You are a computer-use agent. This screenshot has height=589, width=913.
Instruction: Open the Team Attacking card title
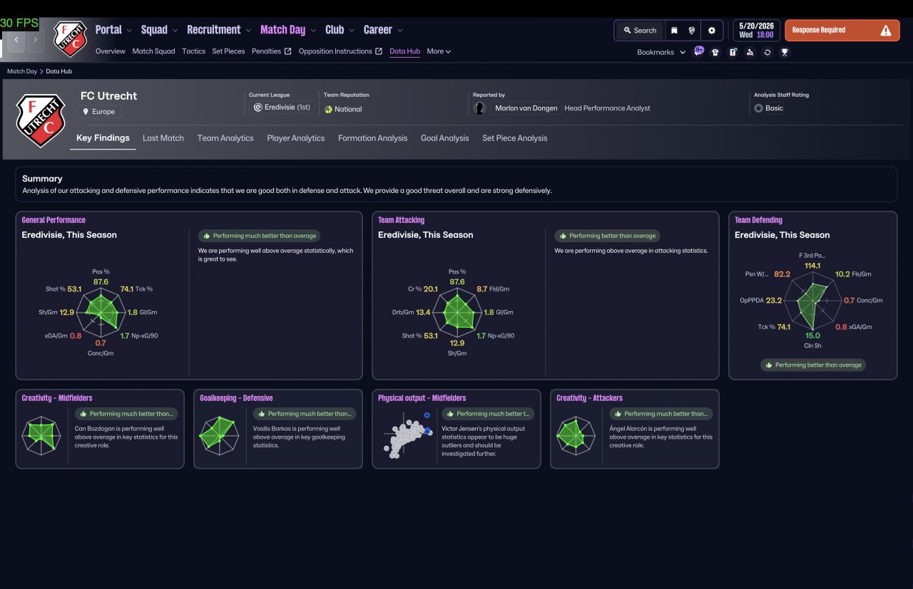point(401,220)
